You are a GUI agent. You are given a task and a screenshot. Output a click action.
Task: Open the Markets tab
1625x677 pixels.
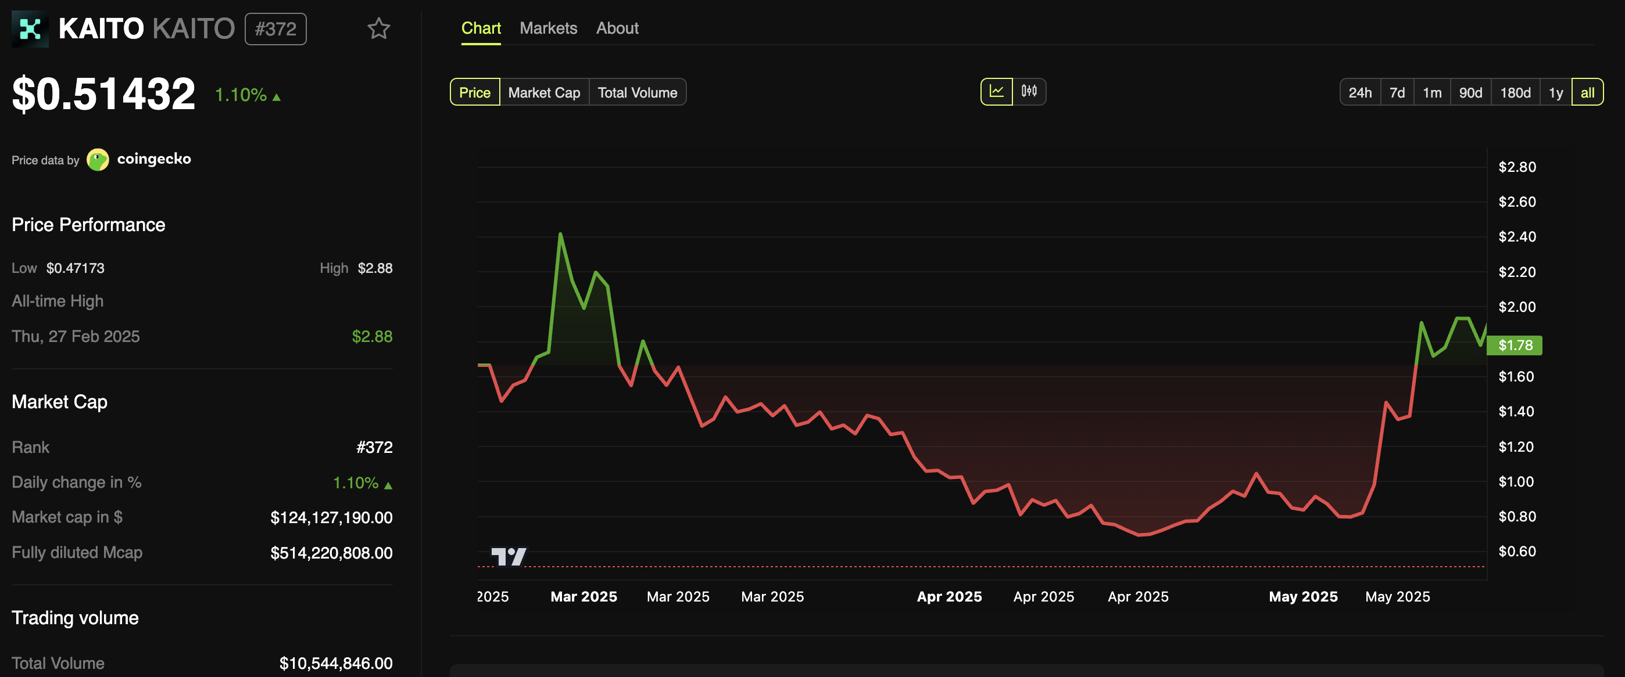coord(548,28)
